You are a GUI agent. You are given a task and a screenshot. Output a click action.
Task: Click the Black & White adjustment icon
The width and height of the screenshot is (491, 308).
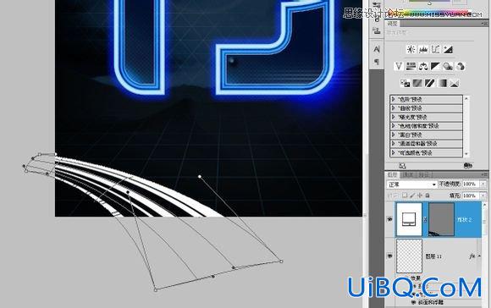tap(435, 66)
